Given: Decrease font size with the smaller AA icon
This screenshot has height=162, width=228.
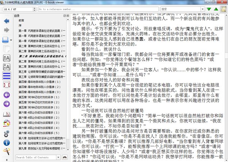Looking at the screenshot, I should (6, 67).
